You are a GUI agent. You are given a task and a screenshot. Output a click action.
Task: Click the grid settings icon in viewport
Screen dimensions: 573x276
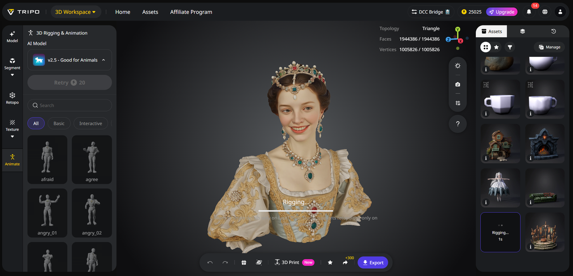(x=458, y=103)
